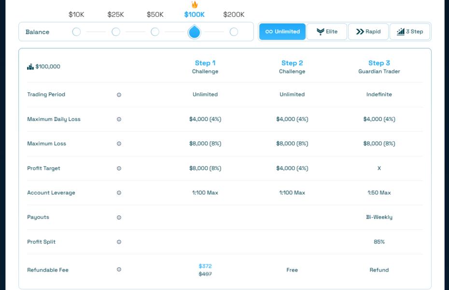The image size is (449, 290).
Task: Switch to the Rapid plan tab
Action: (368, 31)
